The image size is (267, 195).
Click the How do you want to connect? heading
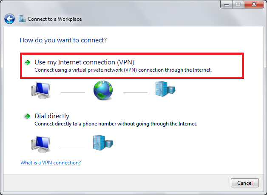coord(63,40)
